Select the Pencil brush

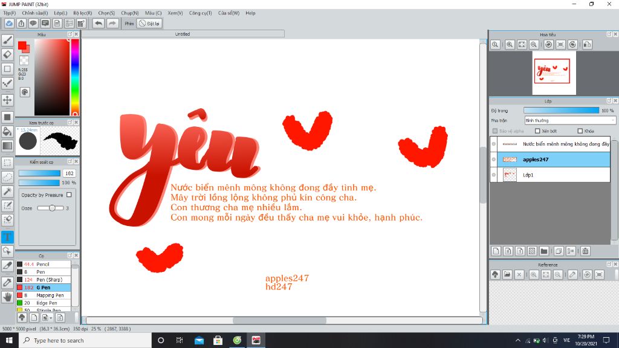[44, 265]
